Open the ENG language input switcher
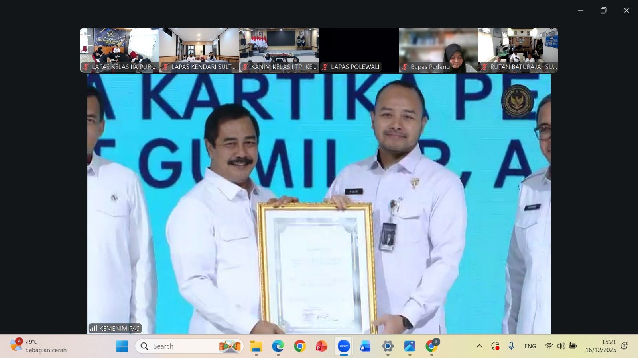The width and height of the screenshot is (638, 358). (x=530, y=346)
